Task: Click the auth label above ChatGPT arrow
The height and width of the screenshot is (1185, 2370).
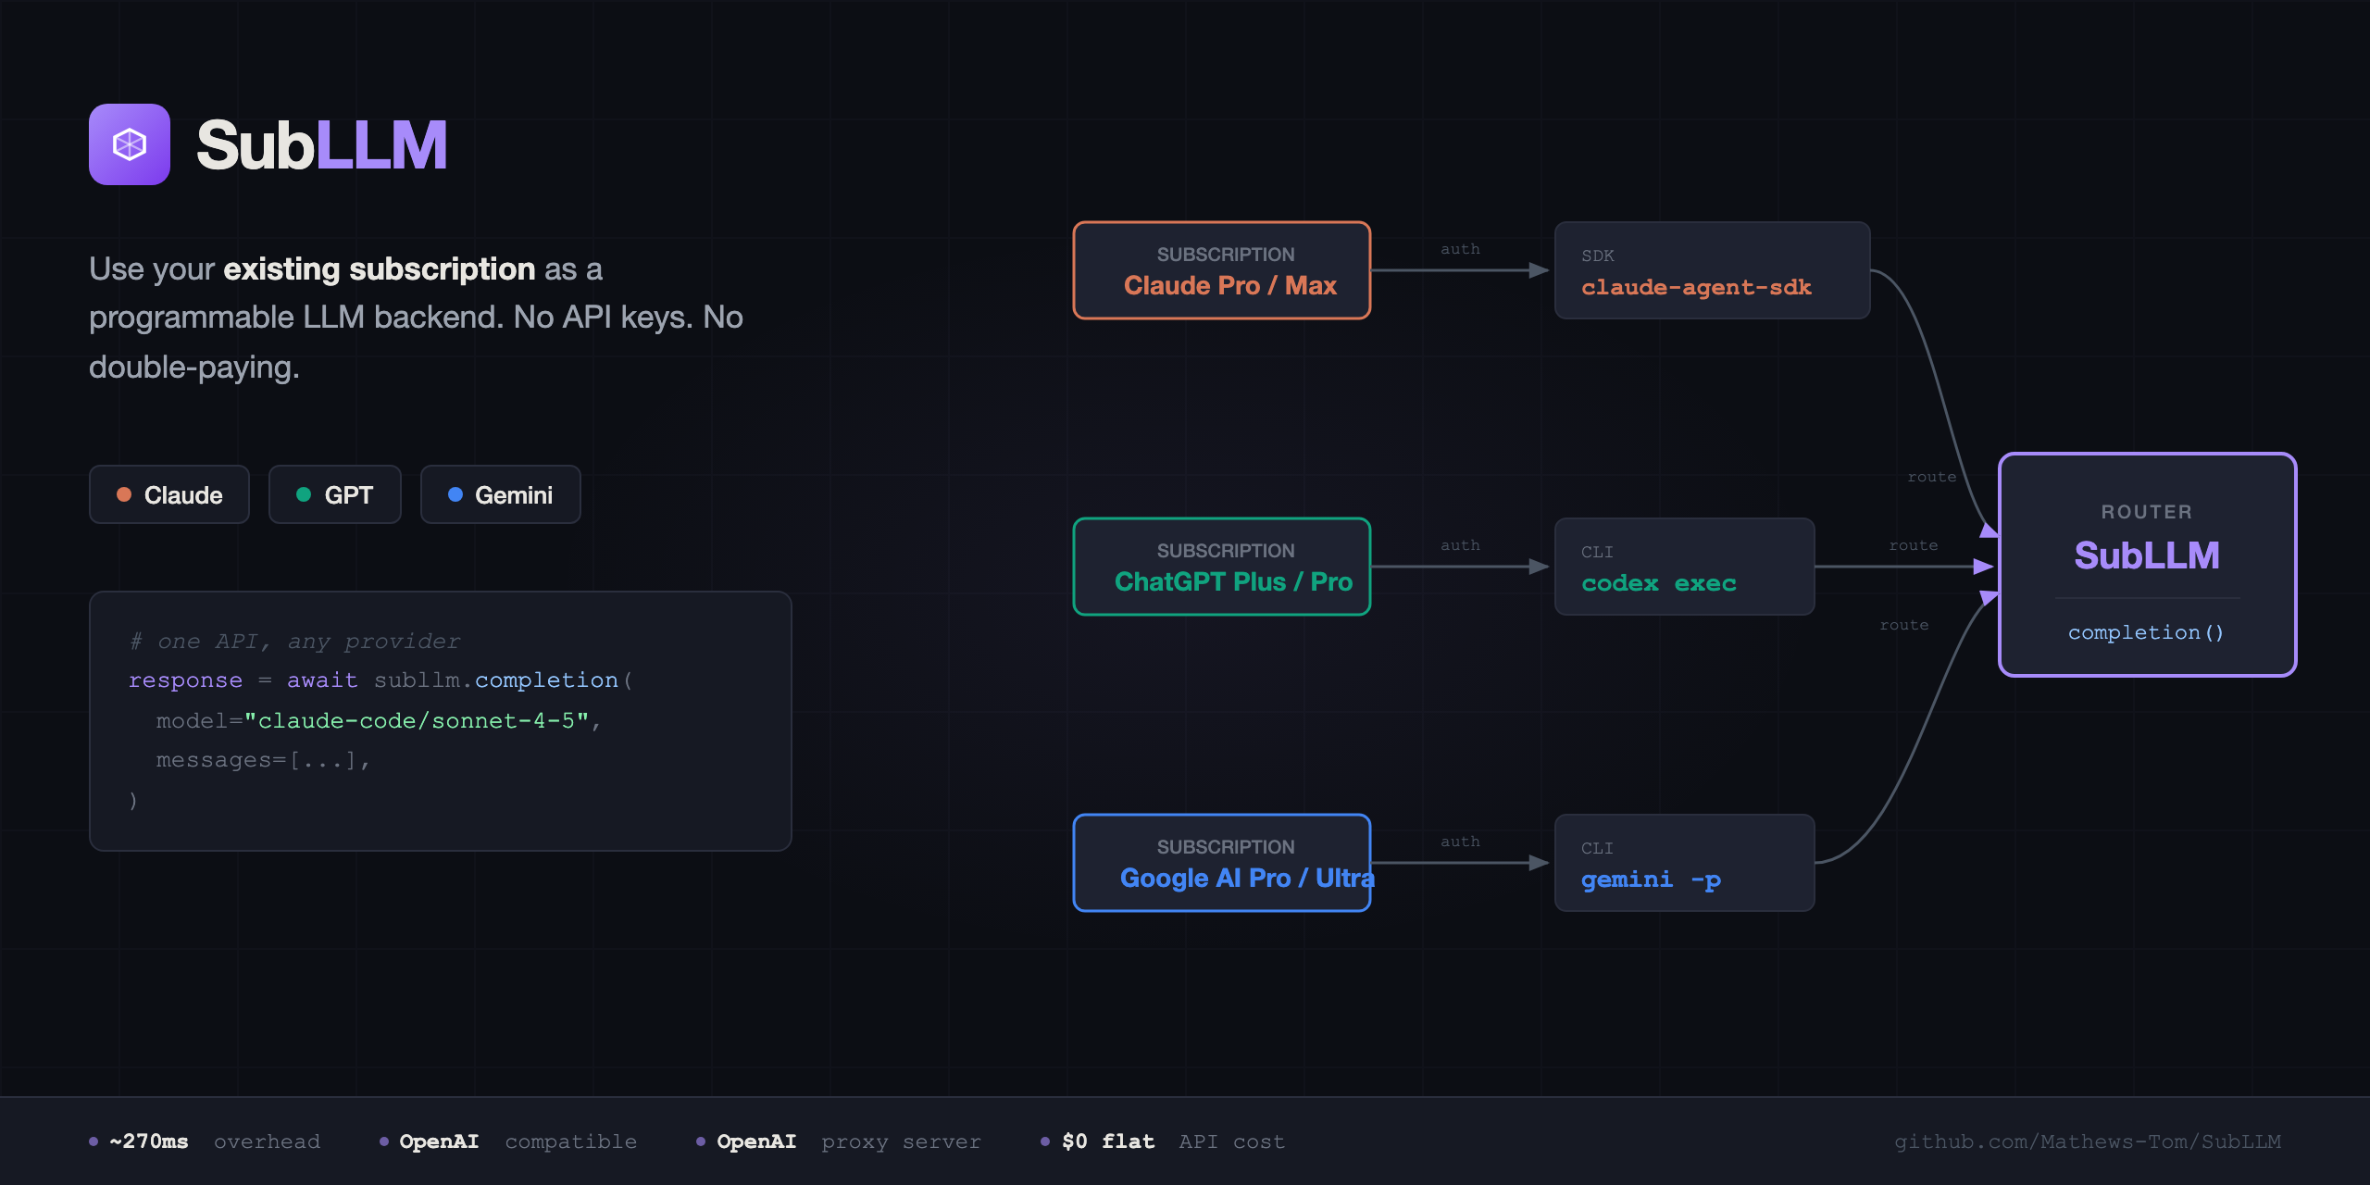Action: click(1460, 545)
